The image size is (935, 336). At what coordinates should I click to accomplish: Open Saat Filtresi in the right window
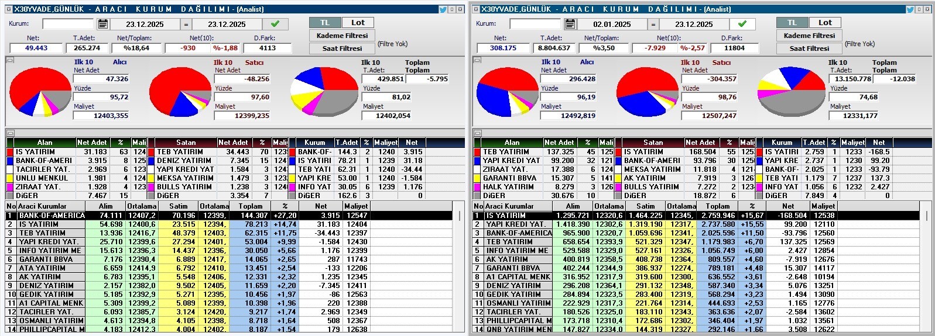pos(809,49)
